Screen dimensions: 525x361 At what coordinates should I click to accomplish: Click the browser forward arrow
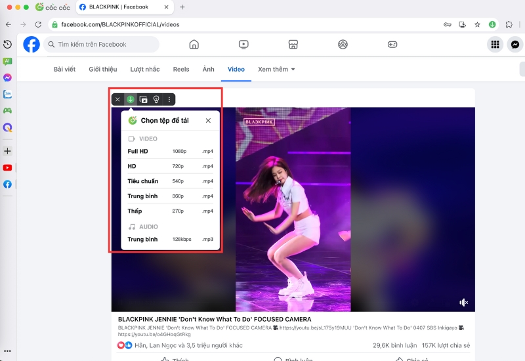point(23,24)
